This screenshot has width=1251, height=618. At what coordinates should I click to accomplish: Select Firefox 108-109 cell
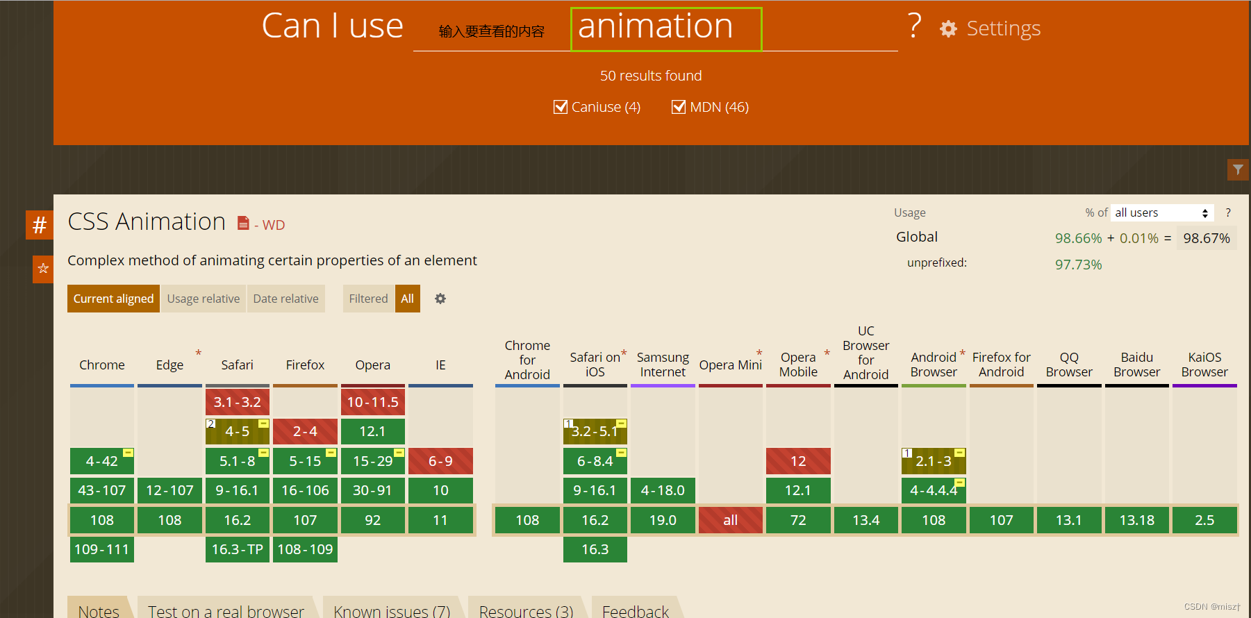pyautogui.click(x=305, y=549)
